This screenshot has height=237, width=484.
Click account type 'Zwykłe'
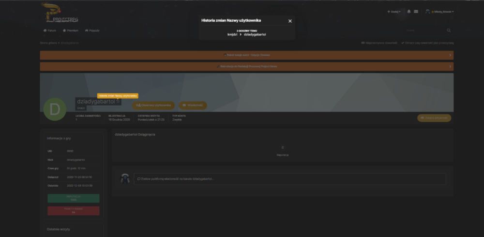tap(177, 120)
